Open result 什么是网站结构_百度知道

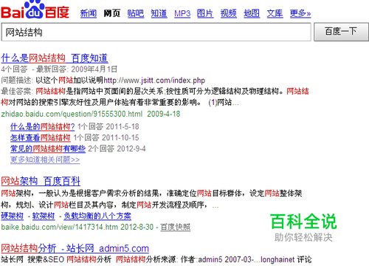55,58
